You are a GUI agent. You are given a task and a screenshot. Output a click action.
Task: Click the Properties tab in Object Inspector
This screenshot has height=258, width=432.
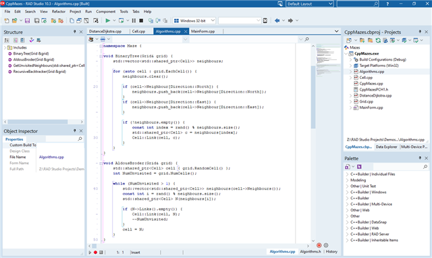pos(14,139)
